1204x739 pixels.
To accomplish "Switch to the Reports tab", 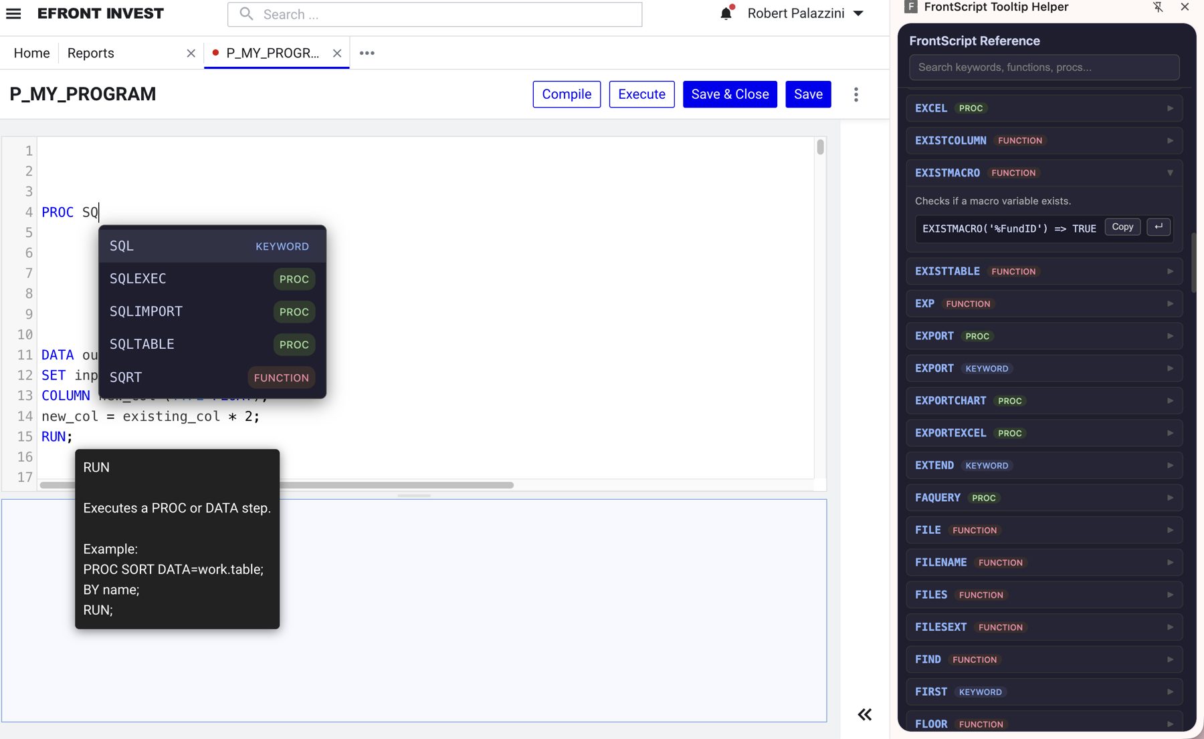I will point(91,53).
